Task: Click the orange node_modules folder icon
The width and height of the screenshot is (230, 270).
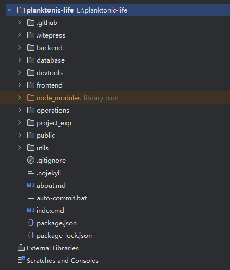Action: [x=31, y=97]
